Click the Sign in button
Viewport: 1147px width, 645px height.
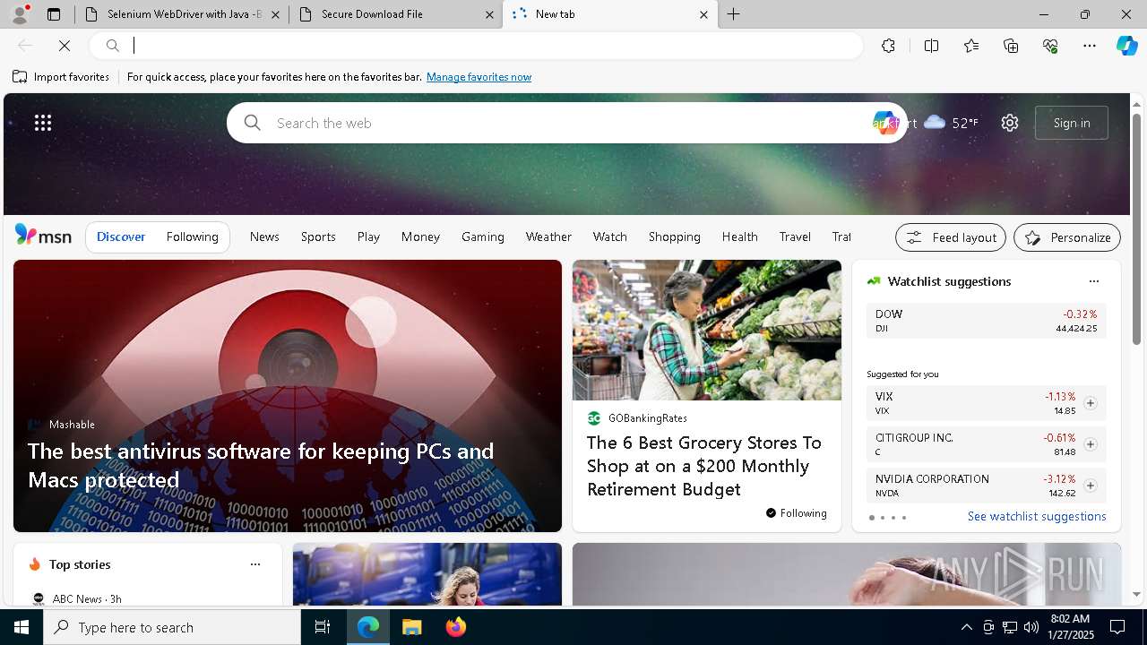(1072, 123)
